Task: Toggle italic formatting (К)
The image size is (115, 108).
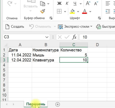Action: tap(67, 3)
